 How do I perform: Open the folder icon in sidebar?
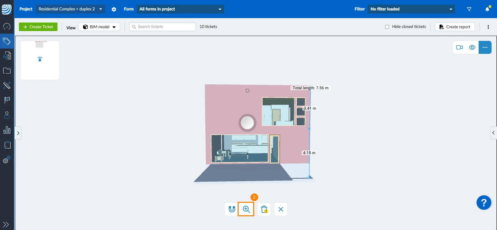pos(7,71)
